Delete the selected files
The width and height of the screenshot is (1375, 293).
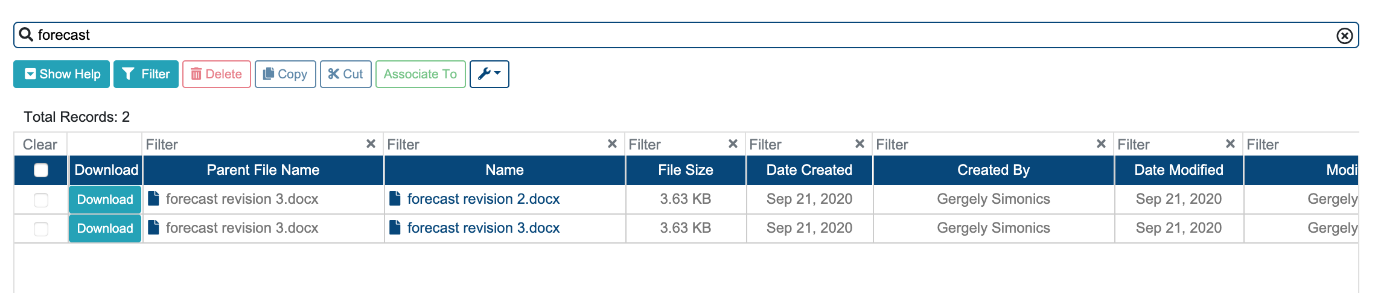click(217, 74)
